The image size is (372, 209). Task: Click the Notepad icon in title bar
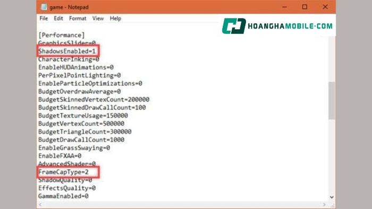point(44,7)
